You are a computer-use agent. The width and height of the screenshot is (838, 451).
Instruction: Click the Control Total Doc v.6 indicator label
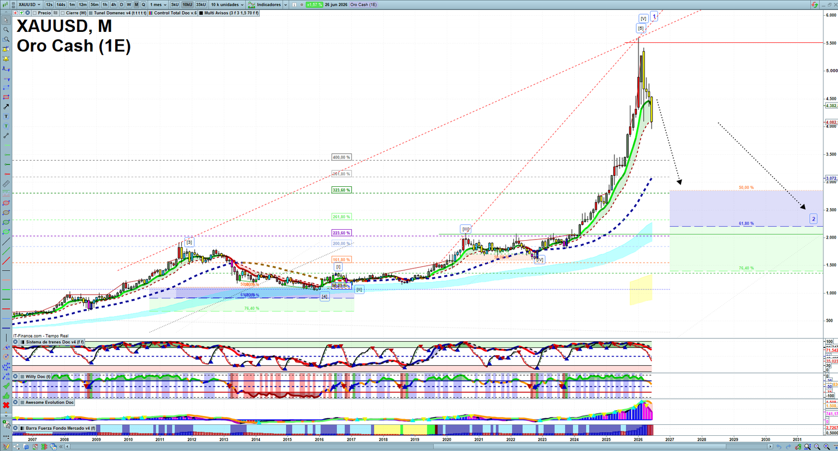pyautogui.click(x=175, y=13)
